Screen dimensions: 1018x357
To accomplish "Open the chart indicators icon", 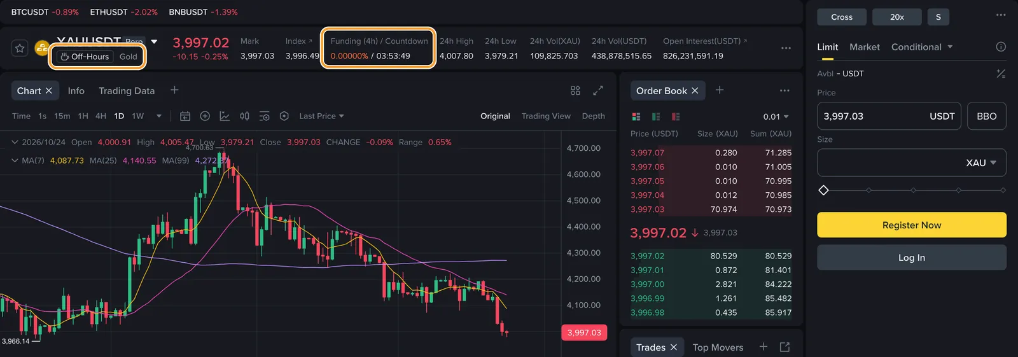I will tap(225, 116).
